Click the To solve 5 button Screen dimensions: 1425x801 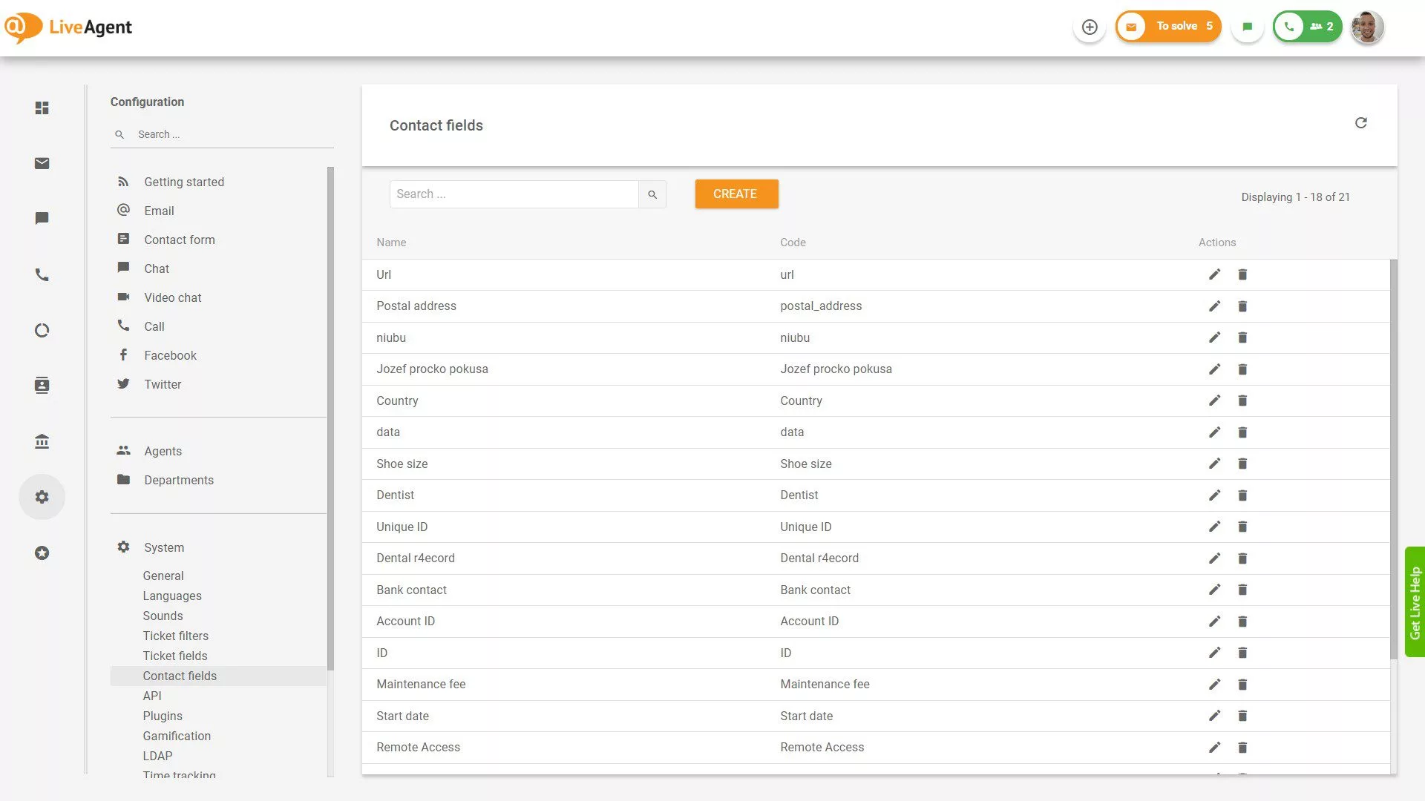[x=1168, y=26]
